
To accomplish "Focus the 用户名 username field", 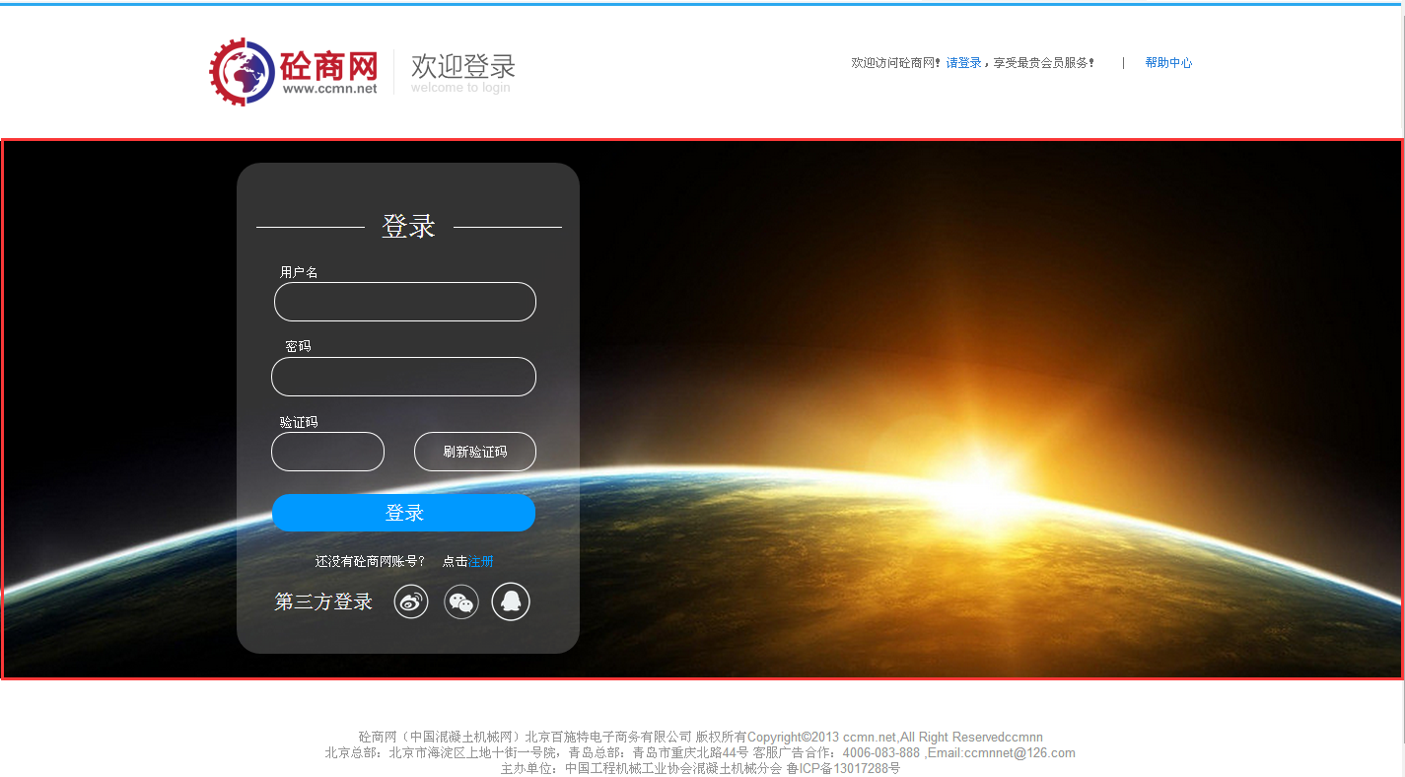I will click(x=404, y=302).
